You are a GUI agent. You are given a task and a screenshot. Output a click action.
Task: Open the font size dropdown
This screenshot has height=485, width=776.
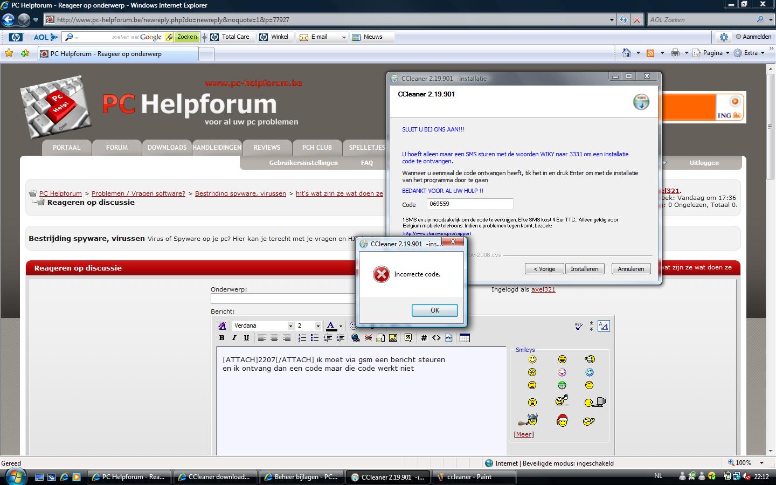tap(318, 325)
